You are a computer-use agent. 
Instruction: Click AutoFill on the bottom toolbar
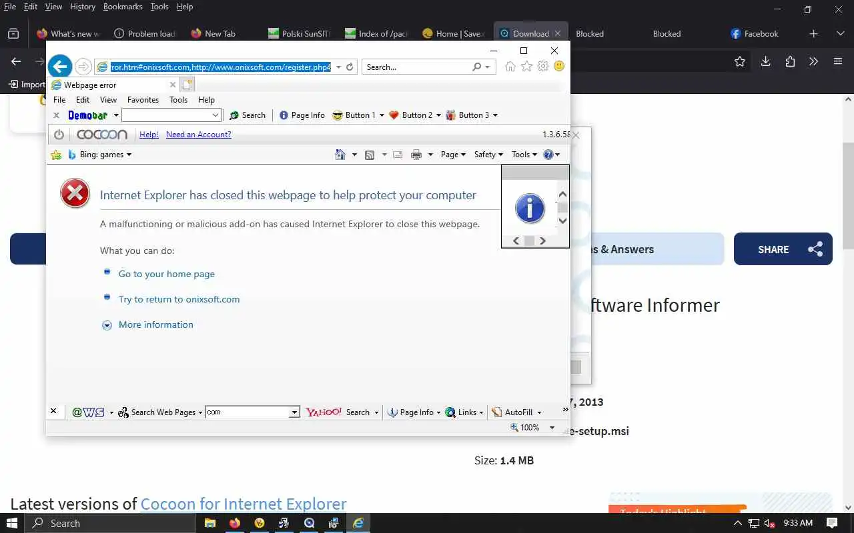pos(512,412)
